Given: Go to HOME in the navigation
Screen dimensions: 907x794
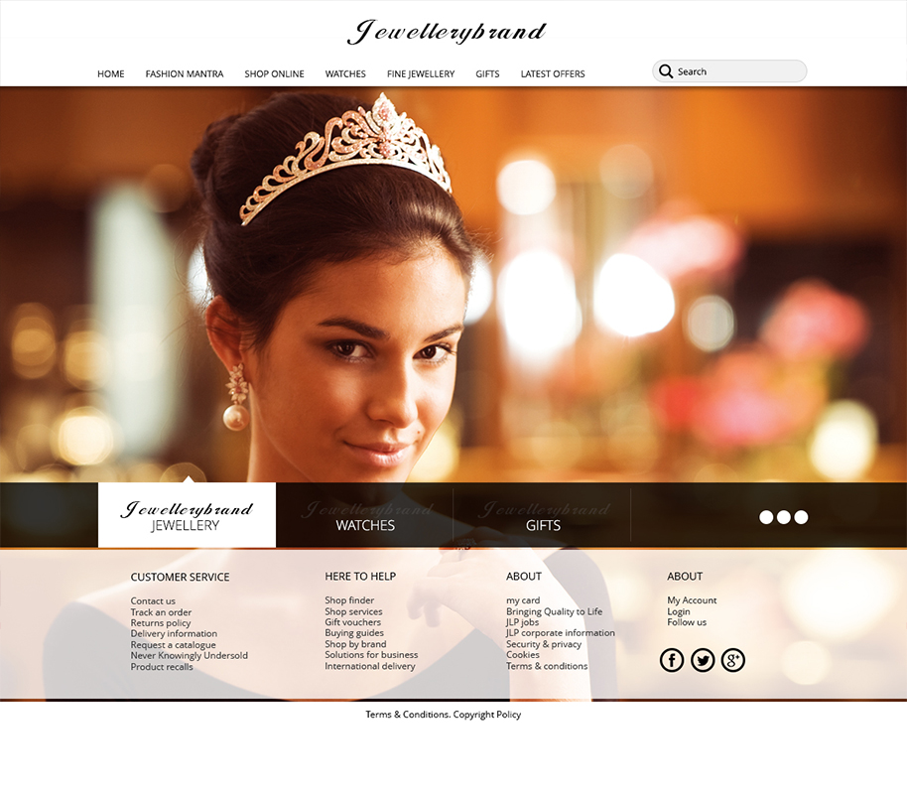Looking at the screenshot, I should (110, 74).
